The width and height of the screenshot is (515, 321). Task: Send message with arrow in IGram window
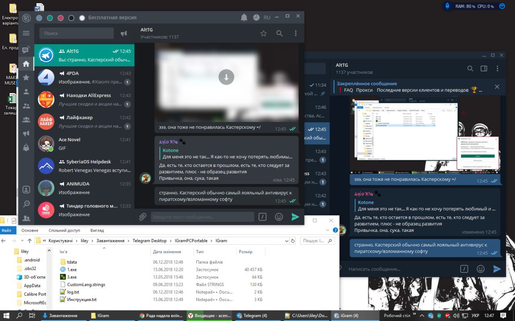click(295, 217)
